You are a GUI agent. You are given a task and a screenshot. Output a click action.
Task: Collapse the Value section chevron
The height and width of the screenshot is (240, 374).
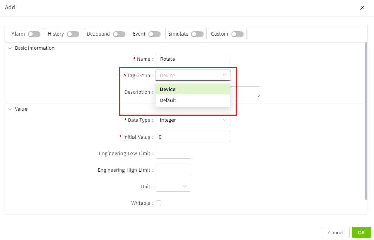coord(10,109)
